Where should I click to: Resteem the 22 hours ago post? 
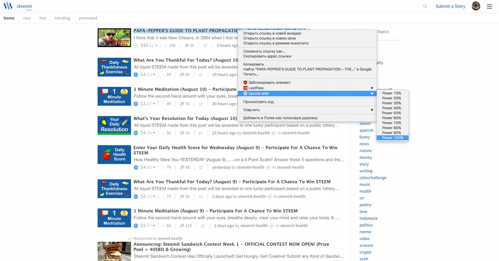pyautogui.click(x=201, y=133)
